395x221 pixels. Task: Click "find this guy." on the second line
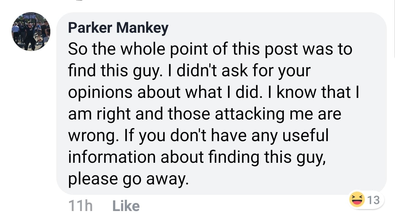tap(115, 71)
